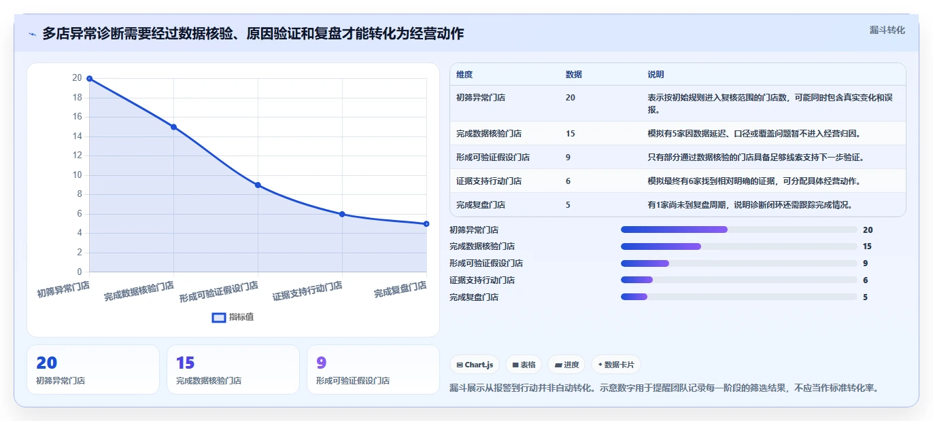Click the value 15 in the table
The image size is (933, 421).
coord(570,134)
